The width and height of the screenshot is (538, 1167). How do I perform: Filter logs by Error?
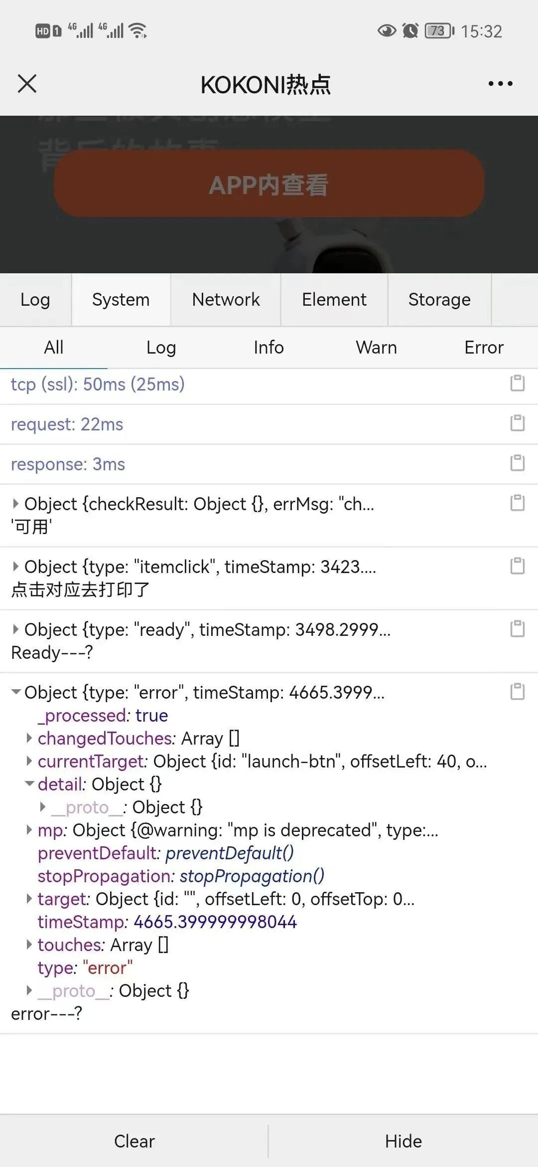point(484,348)
